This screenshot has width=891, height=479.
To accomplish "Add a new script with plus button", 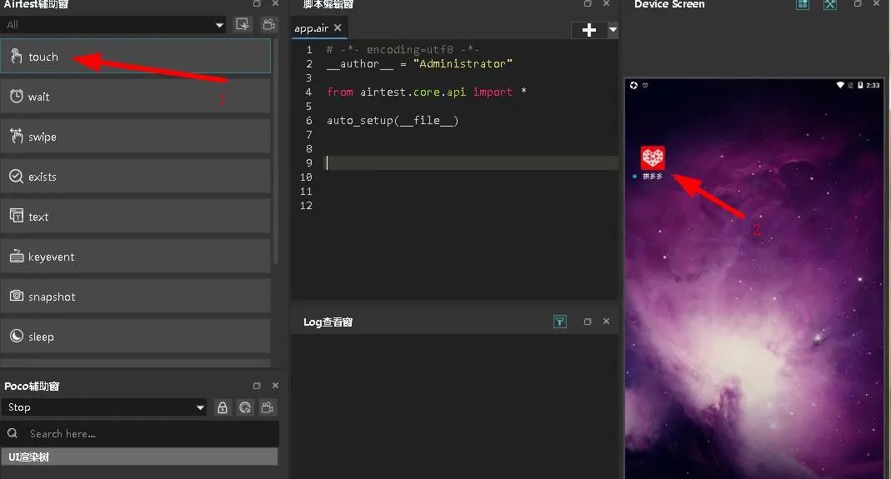I will (x=589, y=29).
